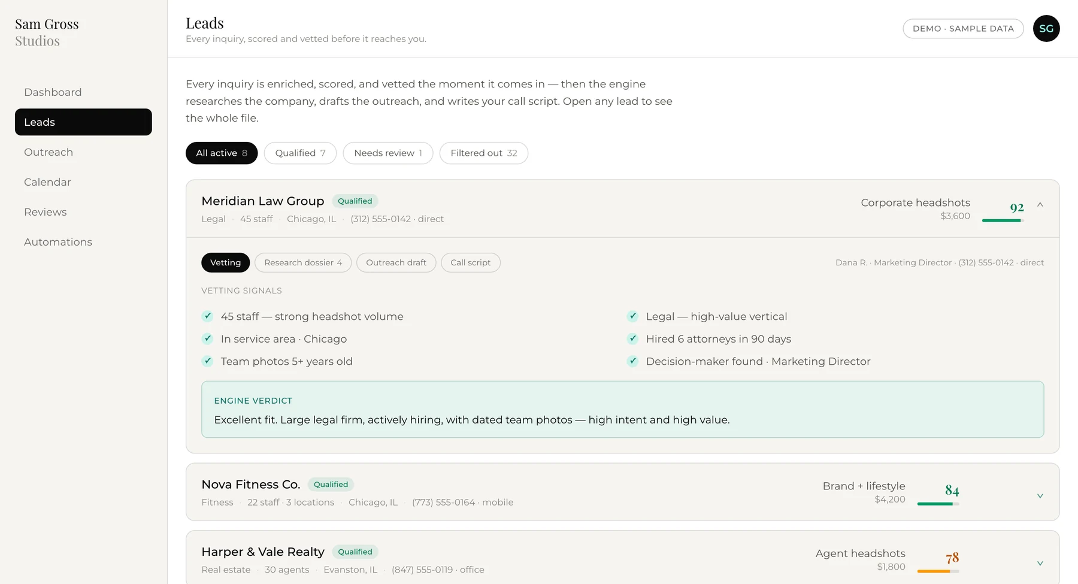
Task: Click the Brand + lifestyle $4,200 value
Action: pyautogui.click(x=864, y=492)
